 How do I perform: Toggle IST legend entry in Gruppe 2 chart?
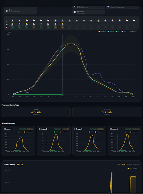pyautogui.click(x=55, y=132)
